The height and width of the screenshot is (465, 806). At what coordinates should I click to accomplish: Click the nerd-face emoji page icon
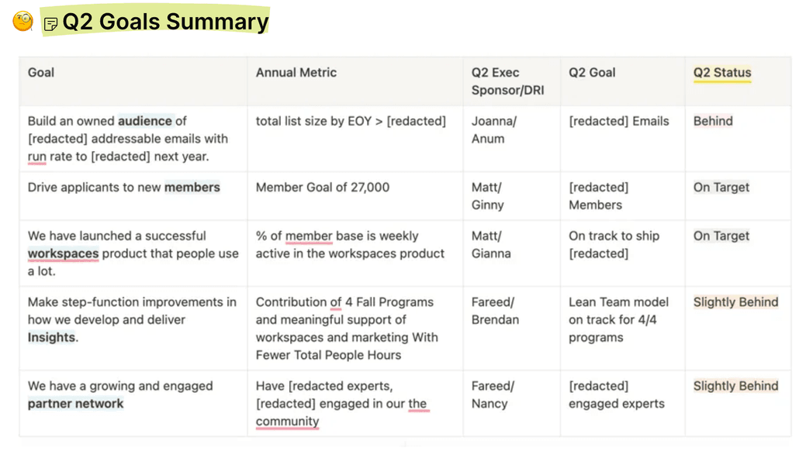(x=23, y=21)
